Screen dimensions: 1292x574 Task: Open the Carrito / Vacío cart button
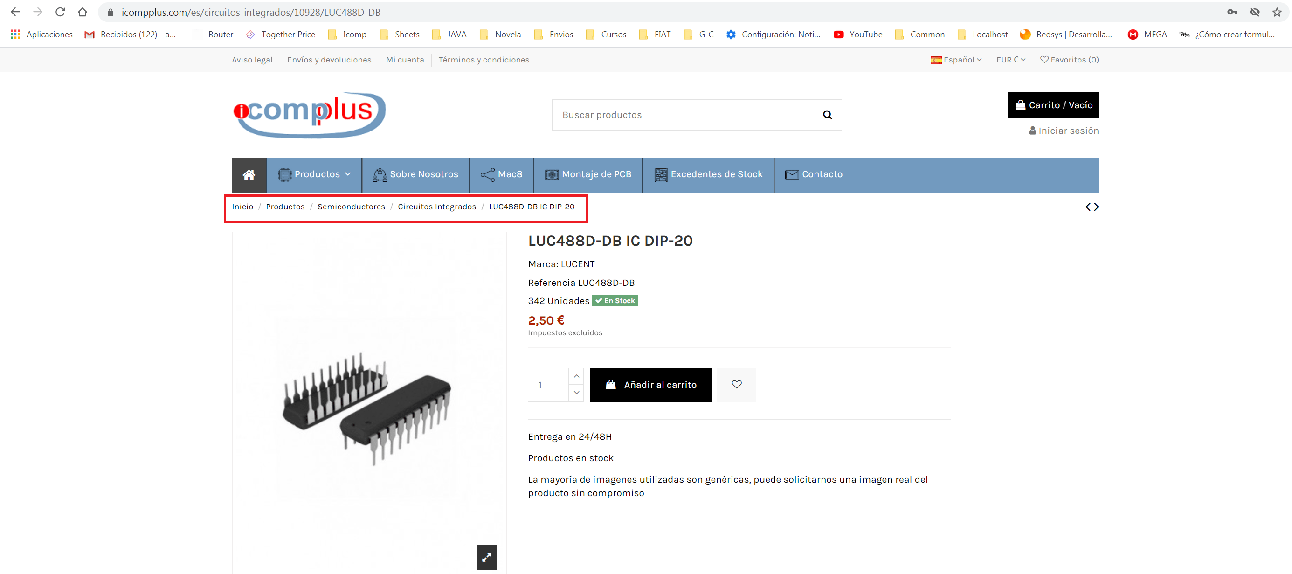pos(1053,105)
